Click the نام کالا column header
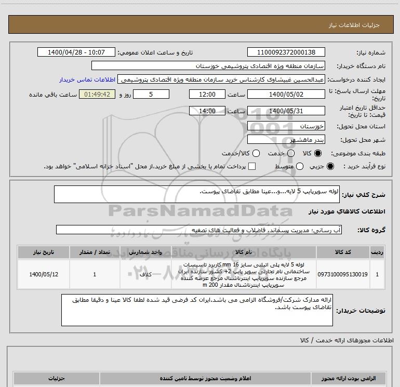 pos(244,252)
